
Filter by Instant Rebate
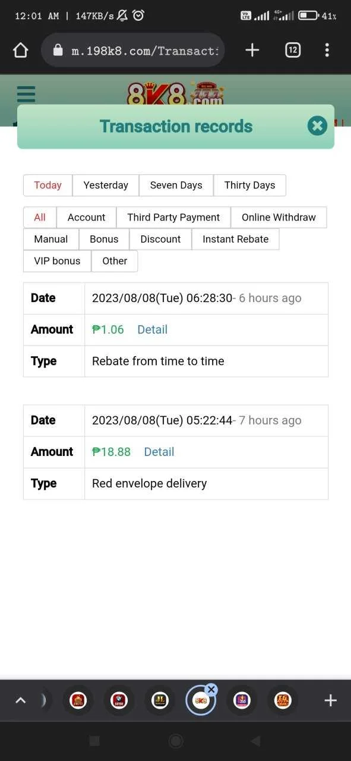coord(235,239)
